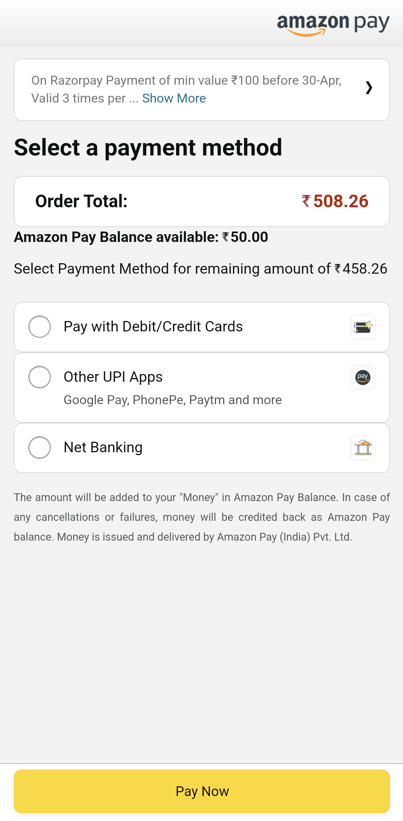403x821 pixels.
Task: Click the debit/credit card icon
Action: click(x=363, y=327)
